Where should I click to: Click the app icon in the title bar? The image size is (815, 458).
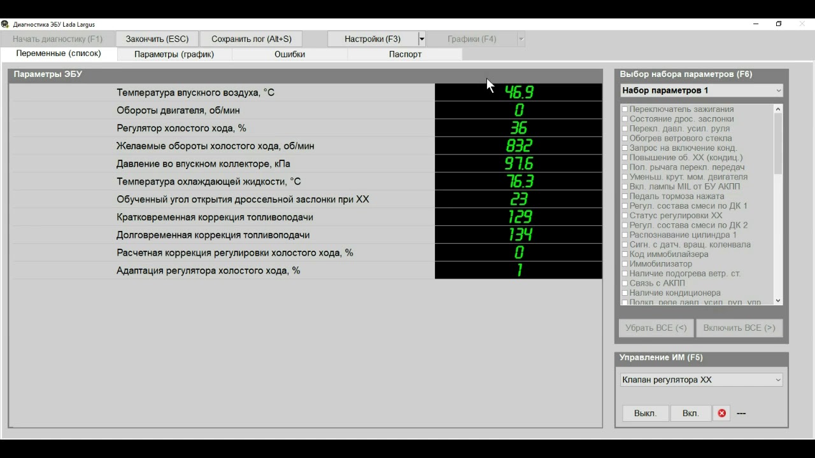coord(5,24)
